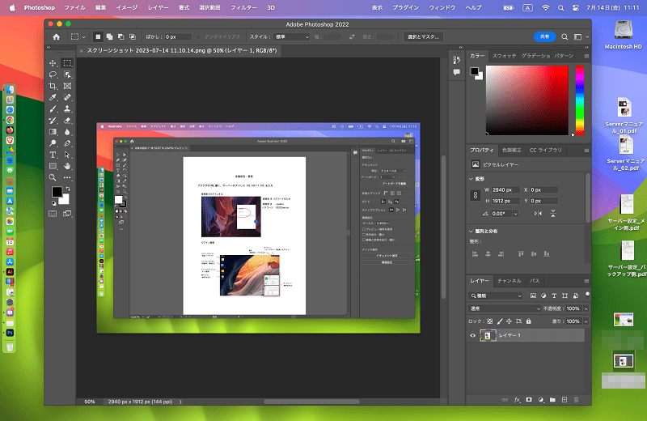This screenshot has height=421, width=647.
Task: Create a new layer
Action: point(565,400)
